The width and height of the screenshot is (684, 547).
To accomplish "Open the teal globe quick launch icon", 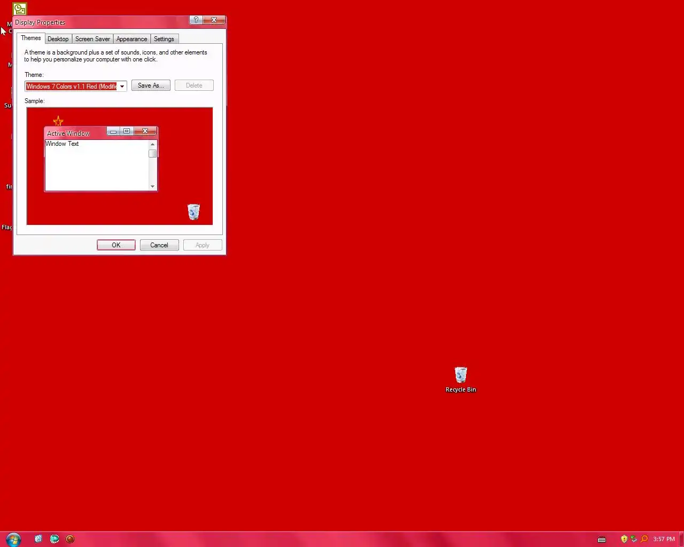I will (55, 539).
